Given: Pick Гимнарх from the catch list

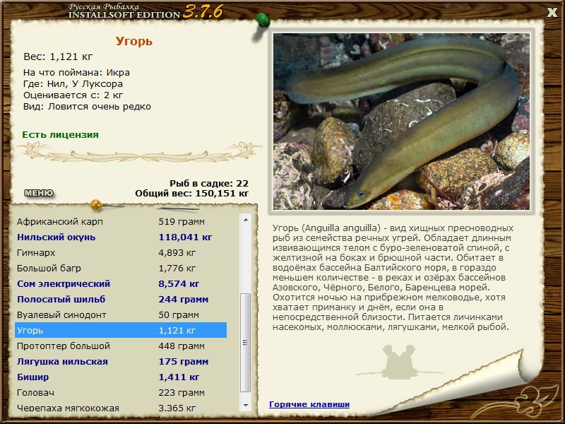Looking at the screenshot, I should point(121,253).
